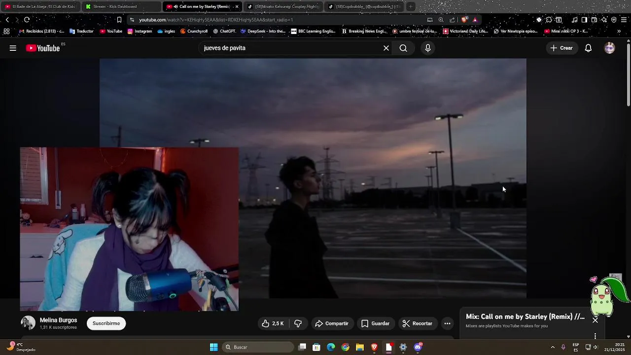This screenshot has width=631, height=355.
Task: Open the apps grid in bookmarks bar
Action: click(6, 31)
